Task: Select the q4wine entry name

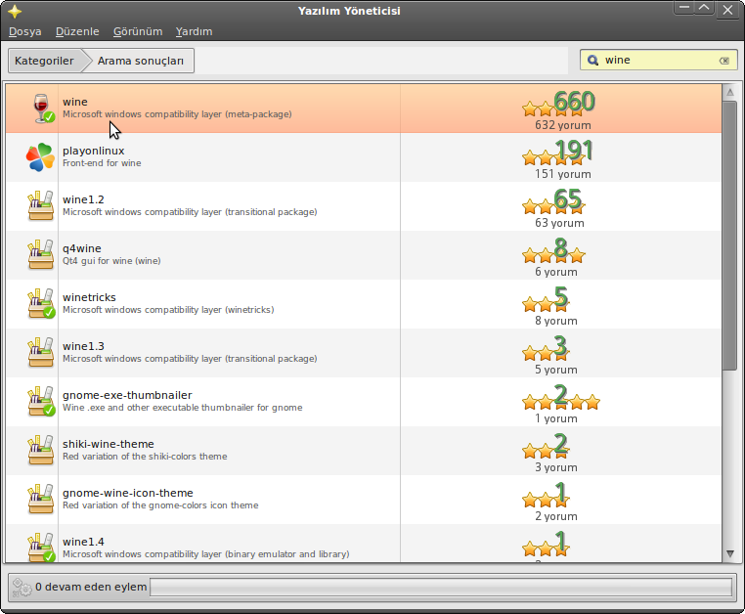Action: 82,248
